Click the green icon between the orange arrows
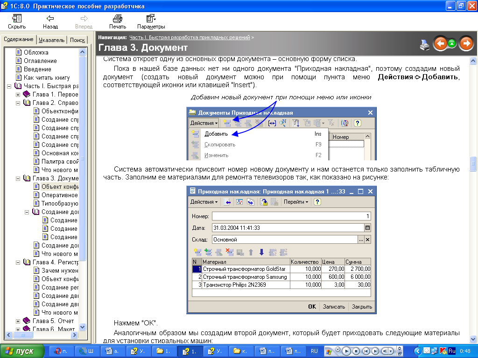Viewport: 478px width, 358px height. [x=452, y=44]
